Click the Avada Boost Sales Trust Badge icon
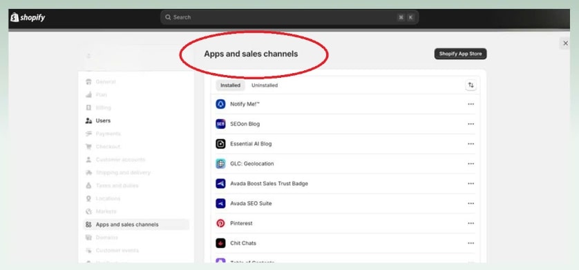This screenshot has height=270, width=579. 220,184
